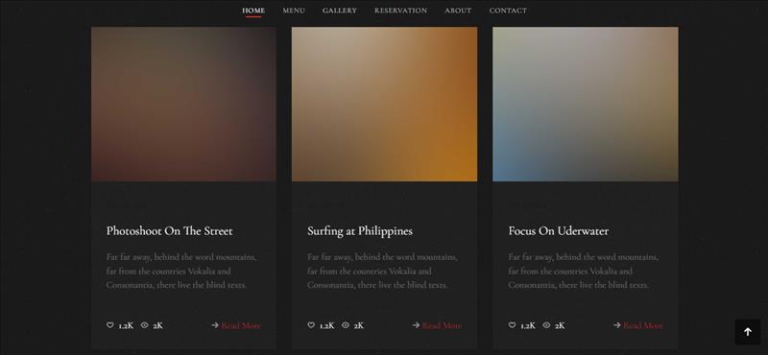This screenshot has height=355, width=768.
Task: Click the back-to-top arrow button
Action: (x=748, y=332)
